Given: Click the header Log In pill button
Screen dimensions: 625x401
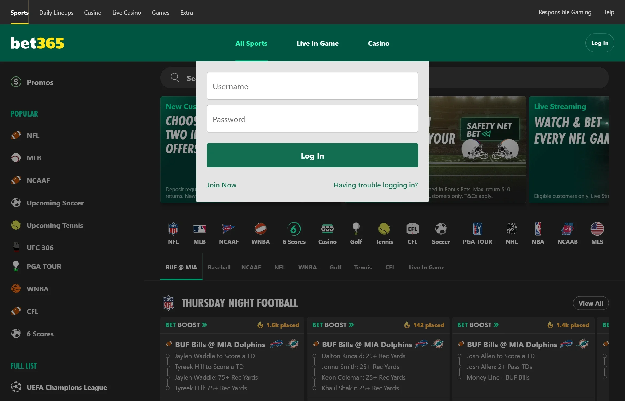Looking at the screenshot, I should 600,43.
